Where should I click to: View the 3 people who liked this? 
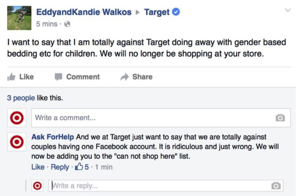(21, 98)
